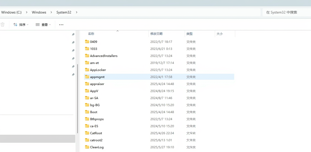Click the CleanLog folder icon
311x152 pixels.
click(87, 147)
